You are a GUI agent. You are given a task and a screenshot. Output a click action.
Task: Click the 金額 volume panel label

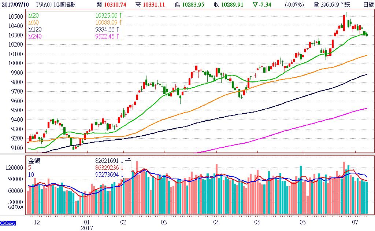tap(34, 161)
